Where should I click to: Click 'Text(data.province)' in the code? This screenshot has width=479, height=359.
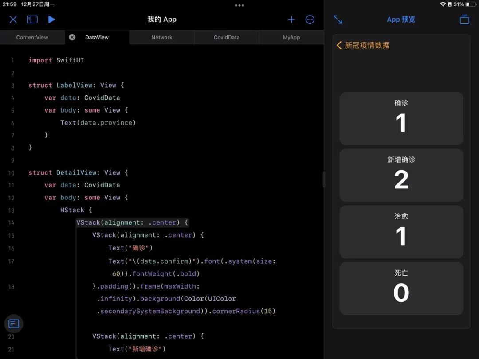[98, 123]
